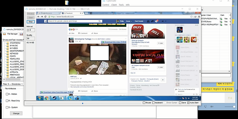Click folder icon on top desktop
This screenshot has width=238, height=119.
pos(67,3)
